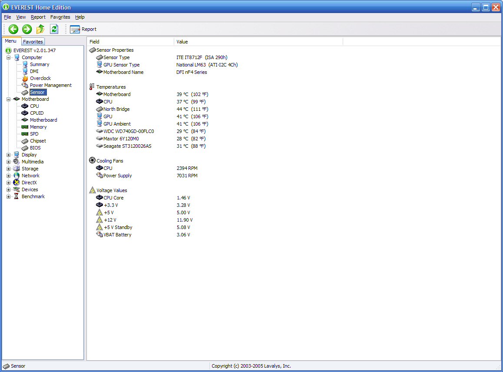This screenshot has width=503, height=372.
Task: Select the +12 V voltage row
Action: (144, 220)
